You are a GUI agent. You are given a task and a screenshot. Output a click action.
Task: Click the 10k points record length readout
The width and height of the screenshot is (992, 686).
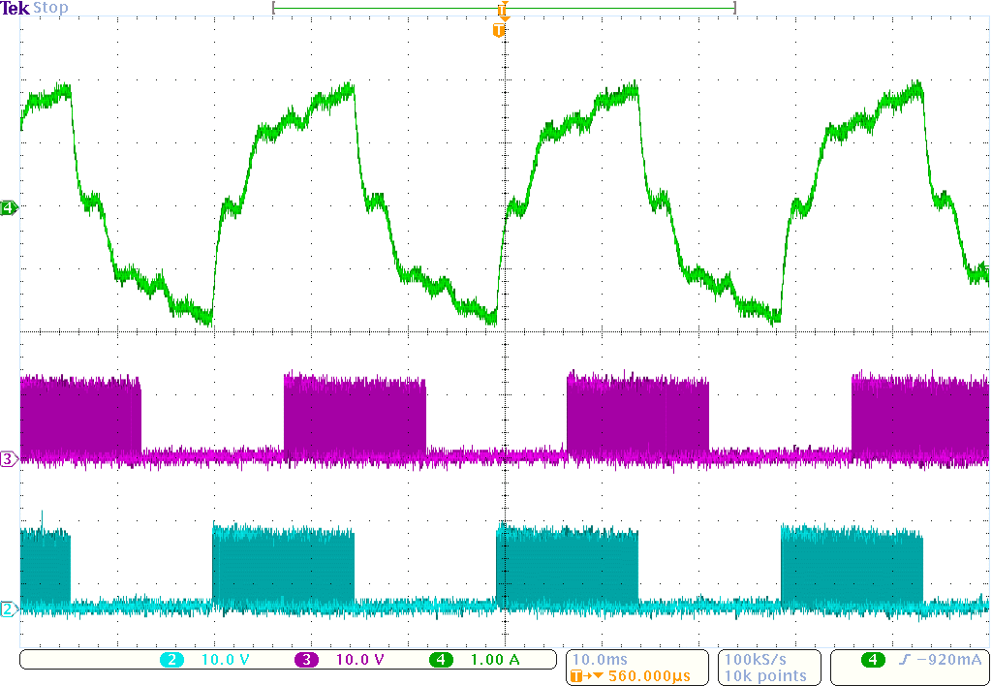click(x=765, y=675)
